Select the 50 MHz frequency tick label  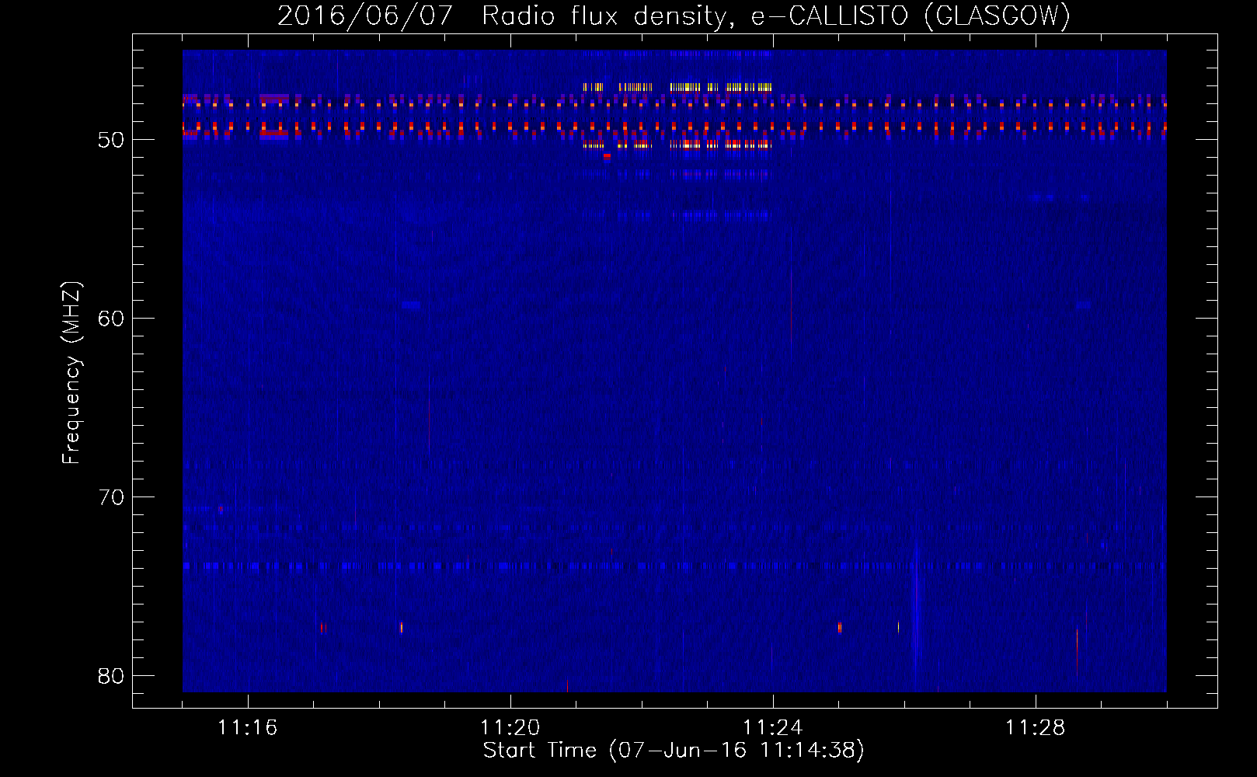coord(111,140)
